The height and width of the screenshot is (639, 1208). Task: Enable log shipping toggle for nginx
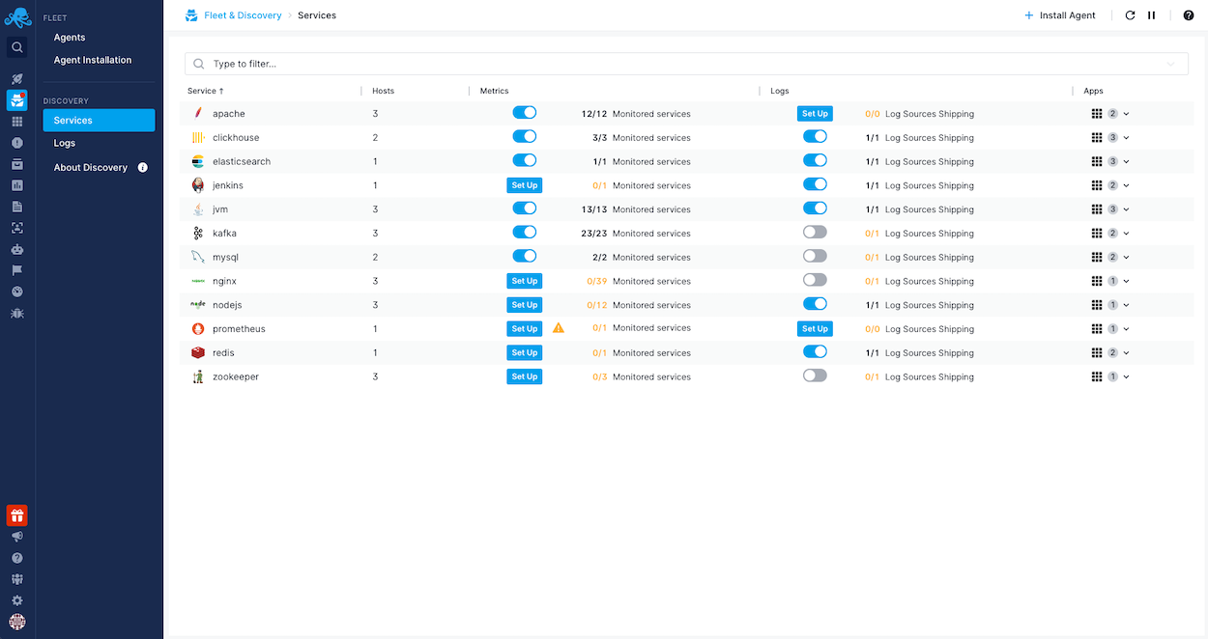[x=816, y=280]
